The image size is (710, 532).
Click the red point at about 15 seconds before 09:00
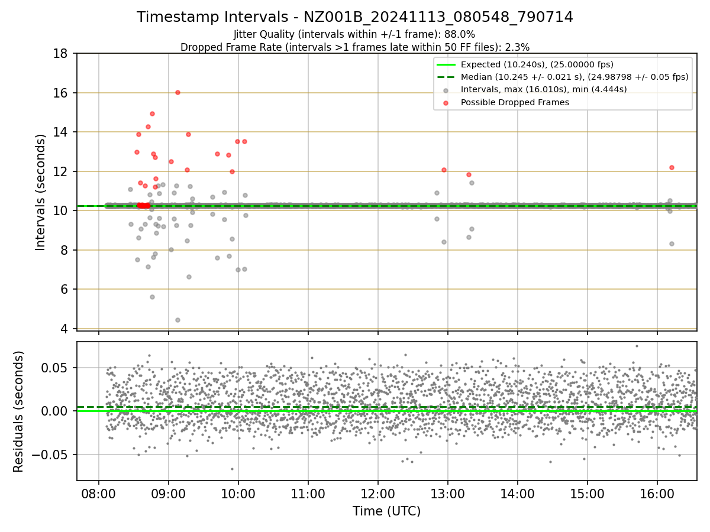click(x=152, y=113)
